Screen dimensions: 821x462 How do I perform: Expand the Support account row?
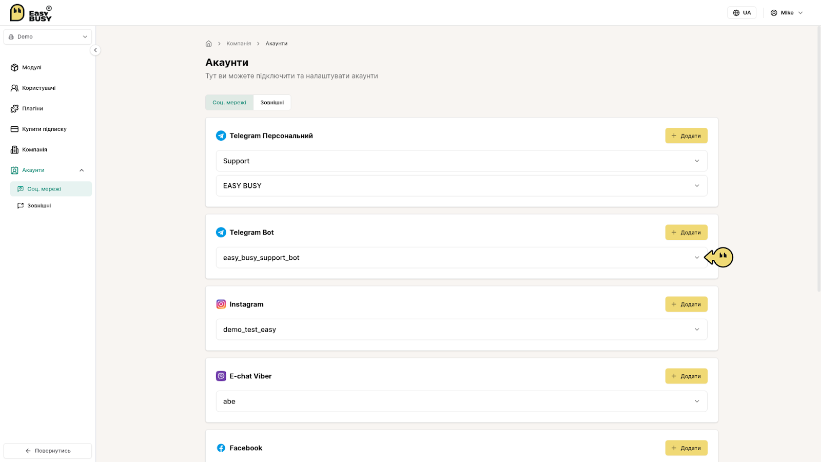tap(462, 161)
